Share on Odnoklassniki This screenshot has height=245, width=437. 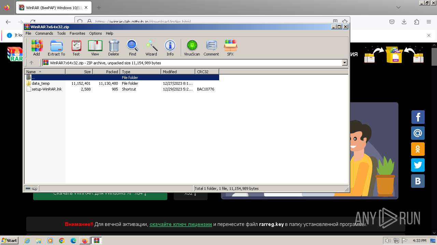coord(418,149)
